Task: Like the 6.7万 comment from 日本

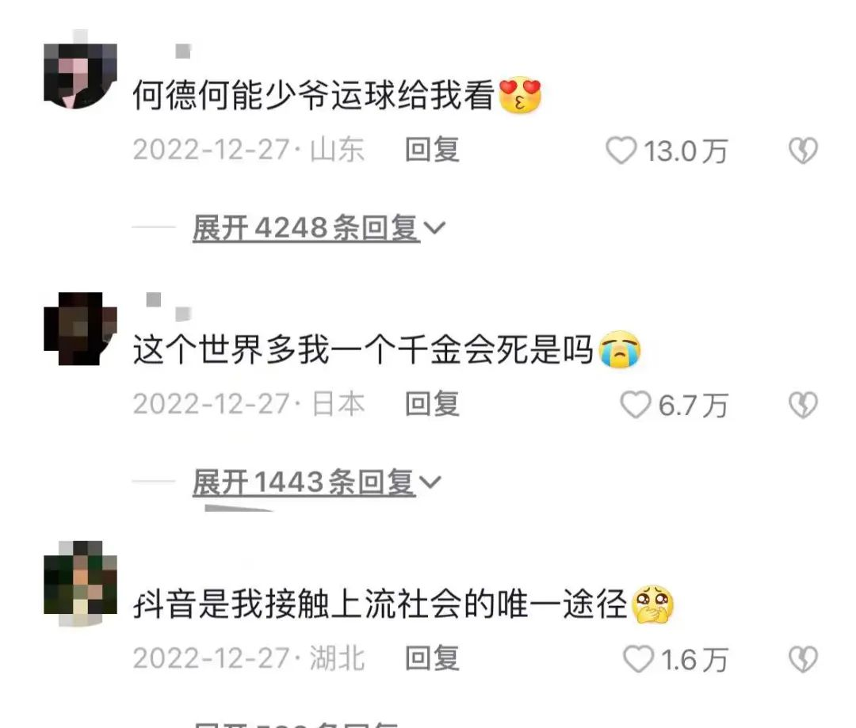Action: tap(636, 405)
